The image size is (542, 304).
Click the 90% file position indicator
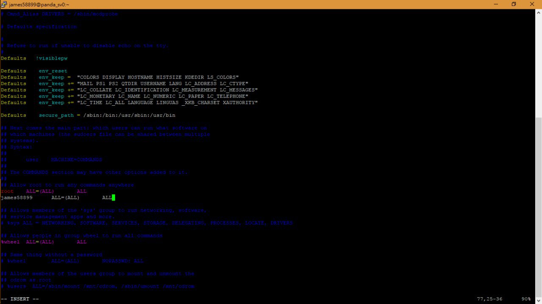(x=526, y=299)
